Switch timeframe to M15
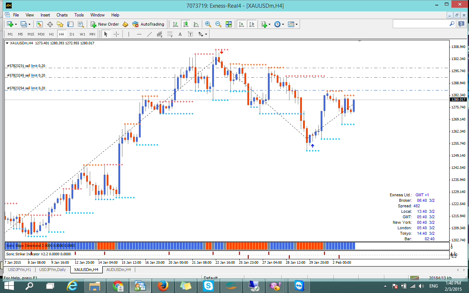Viewport: 469px width, 293px height. click(31, 34)
